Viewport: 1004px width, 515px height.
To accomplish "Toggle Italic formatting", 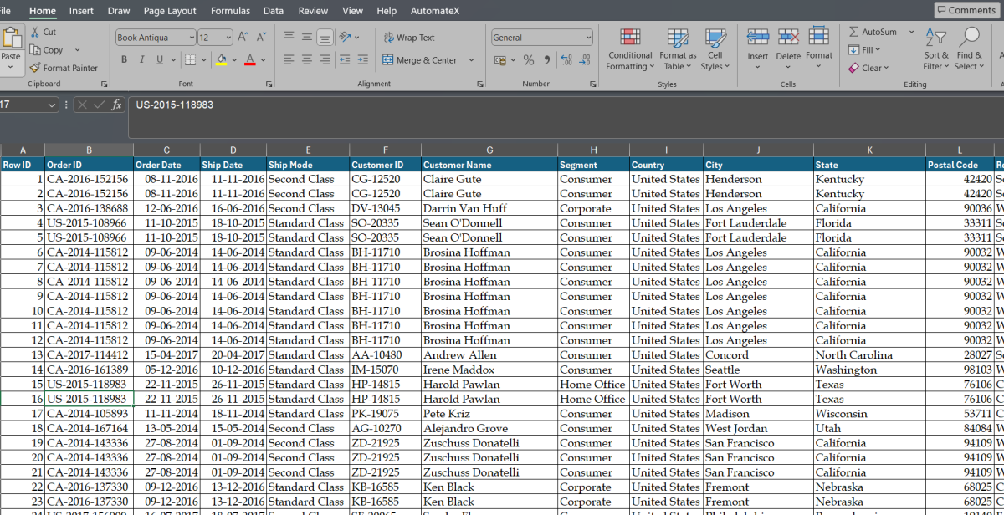I will [x=141, y=60].
